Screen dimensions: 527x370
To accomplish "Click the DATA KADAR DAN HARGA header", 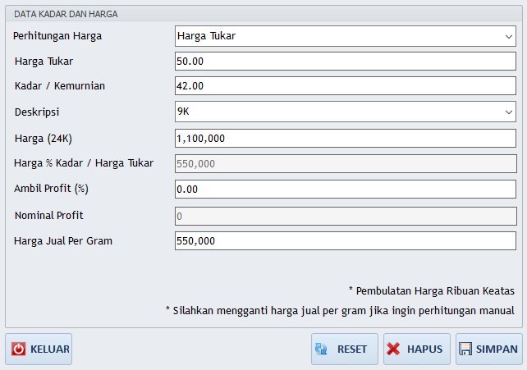I will (x=66, y=14).
